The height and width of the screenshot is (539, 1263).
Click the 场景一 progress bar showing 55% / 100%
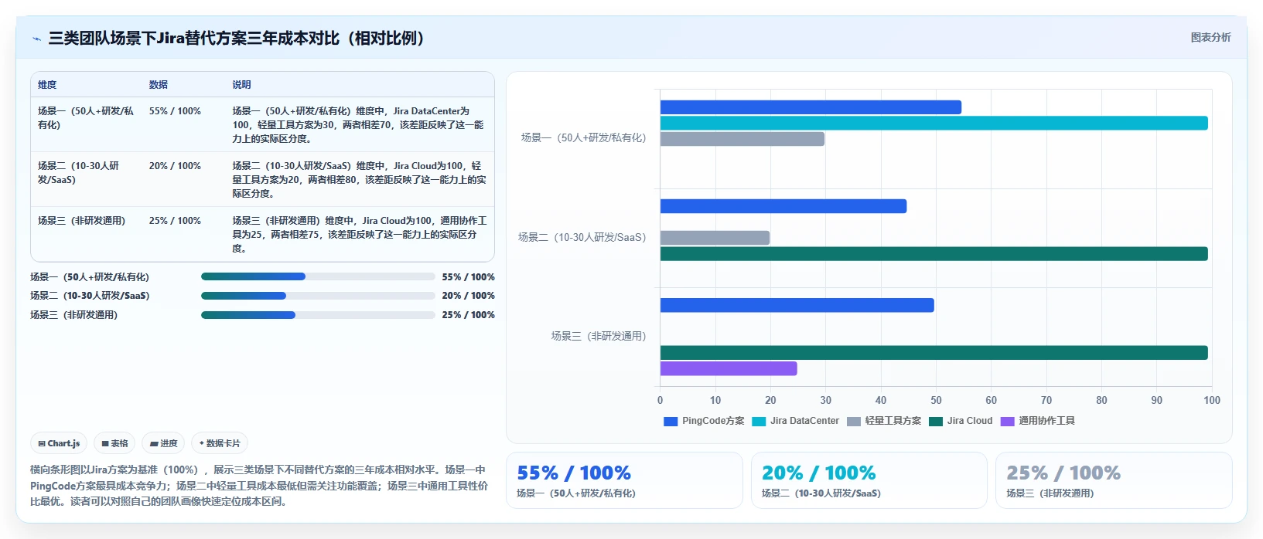pyautogui.click(x=318, y=276)
